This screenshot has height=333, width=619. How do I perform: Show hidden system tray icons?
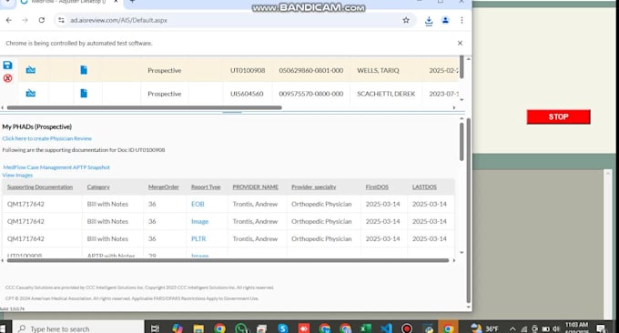[512, 328]
